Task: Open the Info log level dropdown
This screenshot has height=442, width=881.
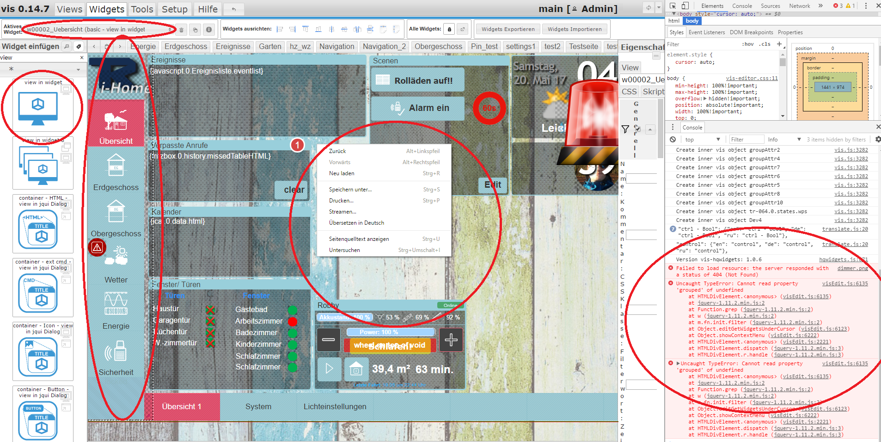Action: point(784,140)
